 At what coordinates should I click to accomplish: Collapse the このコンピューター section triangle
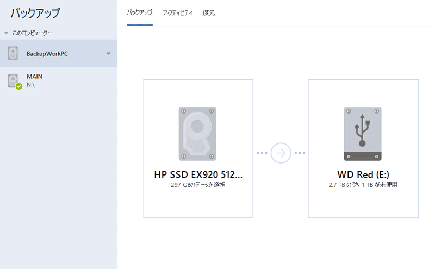tap(6, 33)
